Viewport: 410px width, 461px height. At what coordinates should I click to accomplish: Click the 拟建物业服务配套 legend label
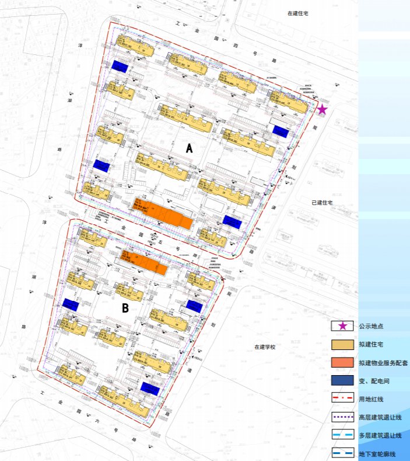click(383, 363)
